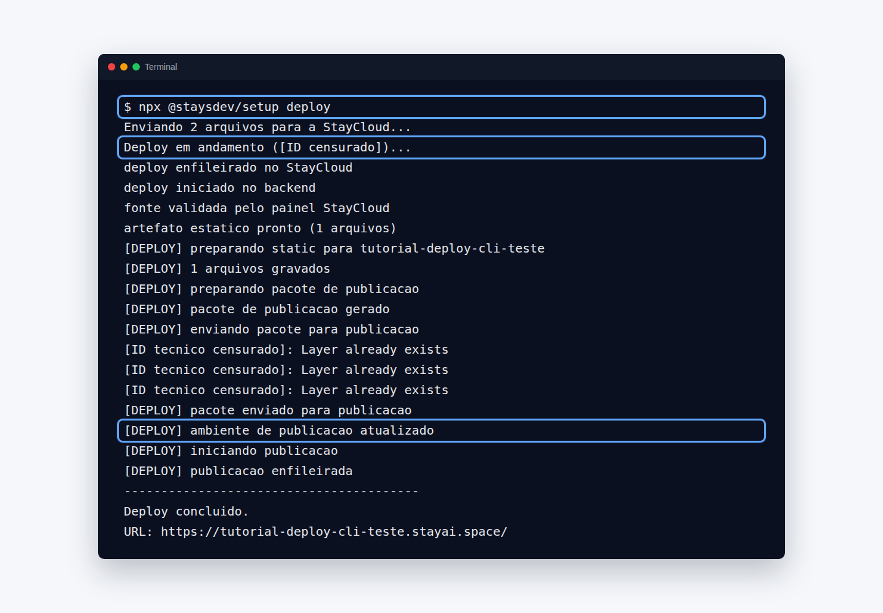The image size is (883, 613).
Task: Click "enviando pacote para publicacao" line
Action: click(272, 329)
